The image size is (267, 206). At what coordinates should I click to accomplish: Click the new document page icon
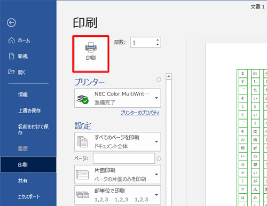click(12, 56)
